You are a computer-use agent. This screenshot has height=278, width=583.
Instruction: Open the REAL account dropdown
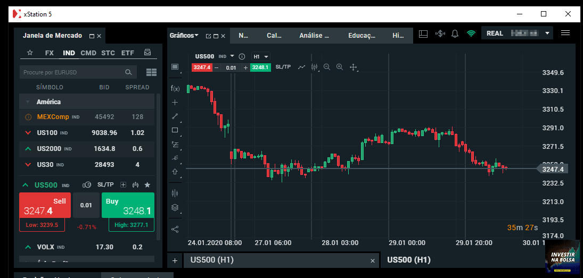pyautogui.click(x=517, y=33)
